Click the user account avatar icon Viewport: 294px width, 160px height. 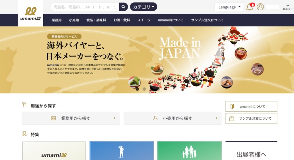coord(260,7)
